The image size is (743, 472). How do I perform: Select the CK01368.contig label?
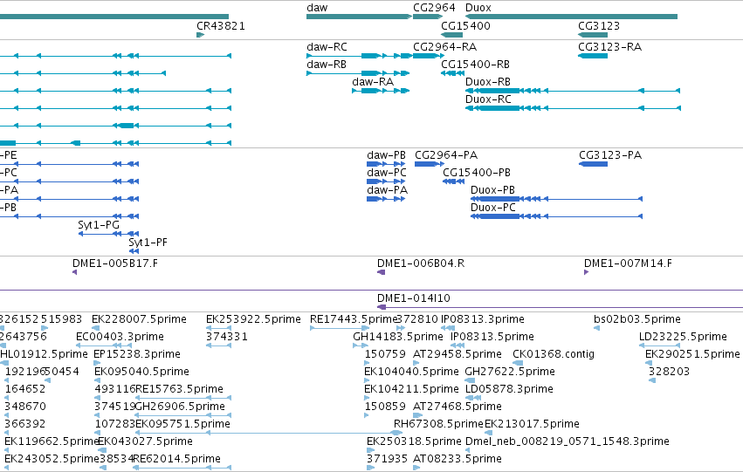(554, 354)
